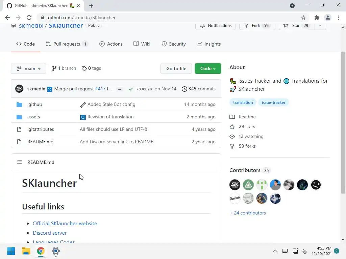Click the SK medix contributor avatar

pyautogui.click(x=235, y=185)
